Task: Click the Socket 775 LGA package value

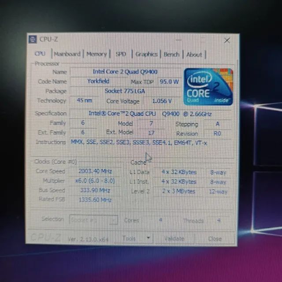Action: (x=125, y=91)
